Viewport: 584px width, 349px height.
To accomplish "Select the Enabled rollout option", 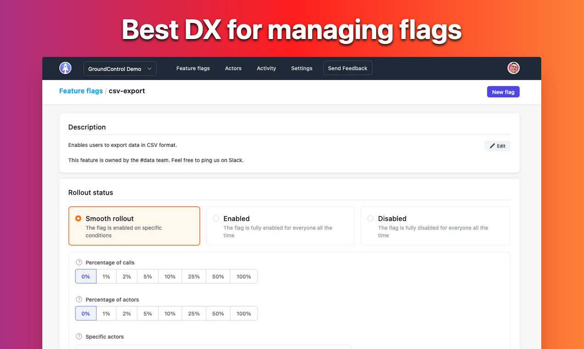I will [x=281, y=226].
